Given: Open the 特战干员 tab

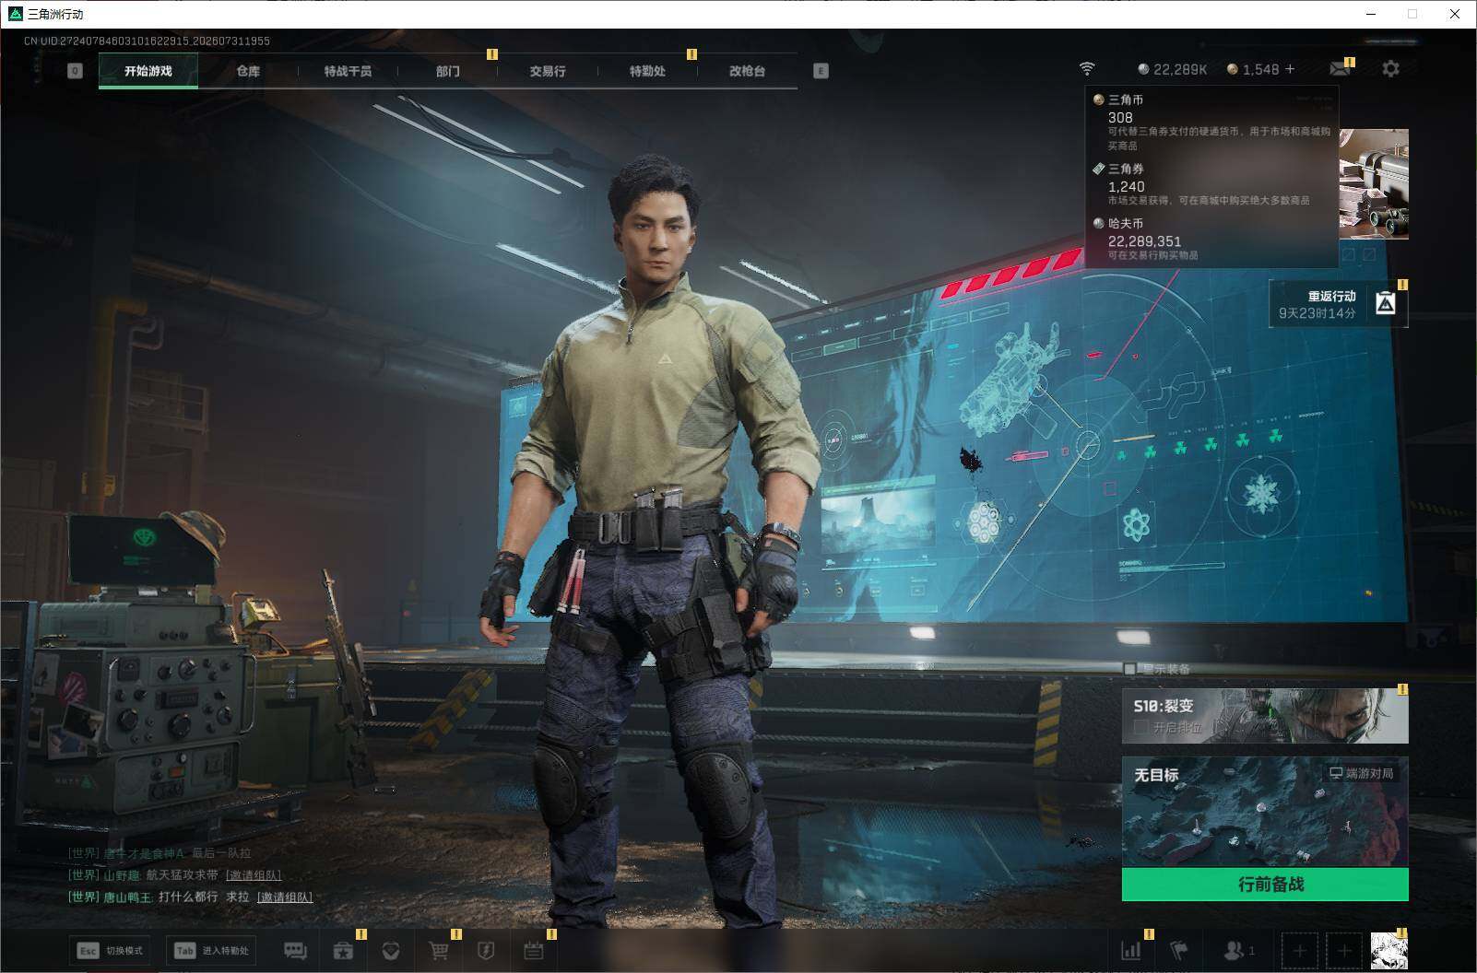Looking at the screenshot, I should [348, 71].
